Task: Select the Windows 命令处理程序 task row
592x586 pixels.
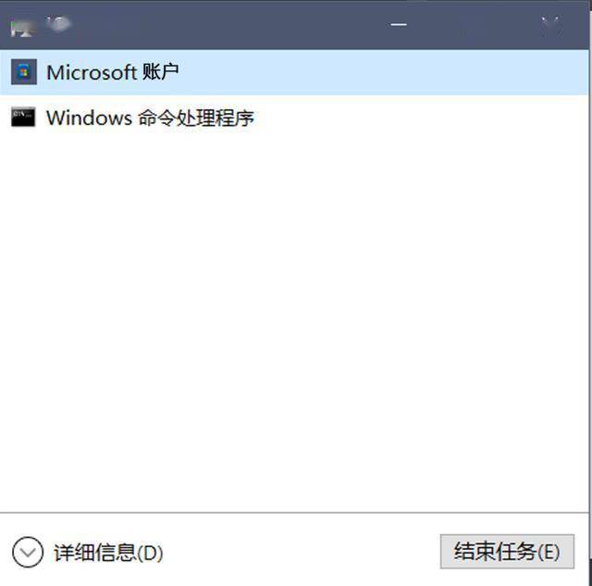Action: point(294,118)
